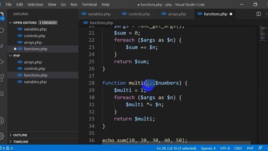This screenshot has width=268, height=151.
Task: Open the File menu
Action: [x=9, y=5]
